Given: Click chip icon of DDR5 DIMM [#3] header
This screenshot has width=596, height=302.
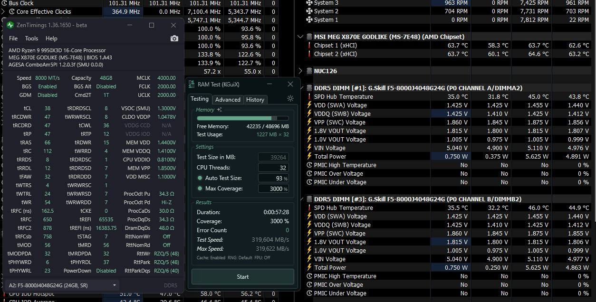Looking at the screenshot, I should (309, 199).
